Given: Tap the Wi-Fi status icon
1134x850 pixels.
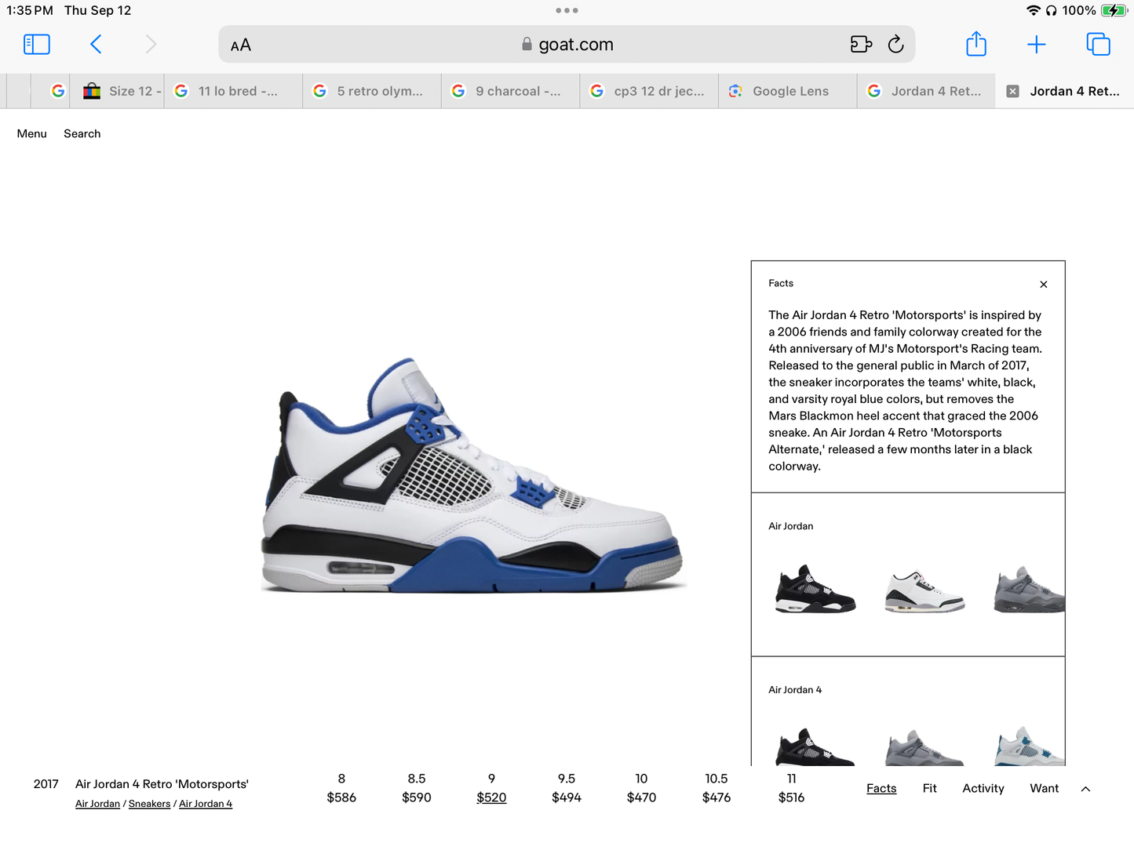Looking at the screenshot, I should (1033, 11).
